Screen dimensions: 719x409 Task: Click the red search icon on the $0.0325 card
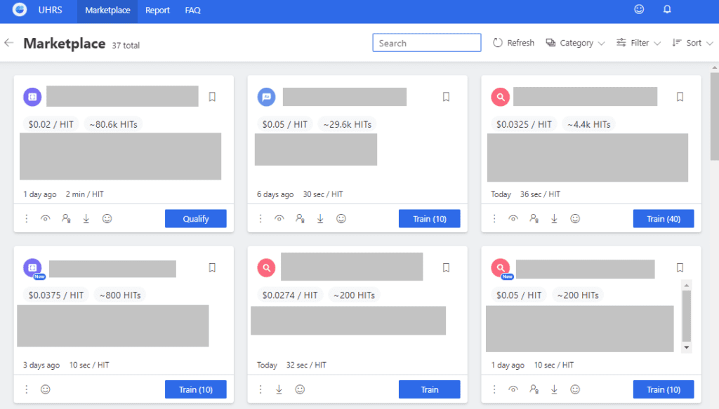click(500, 97)
